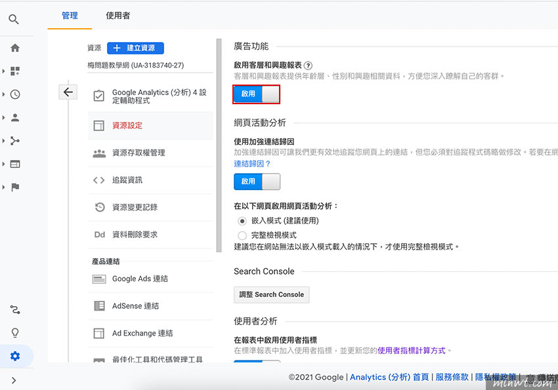Open the Realtime clock icon
The height and width of the screenshot is (390, 558).
pyautogui.click(x=15, y=94)
